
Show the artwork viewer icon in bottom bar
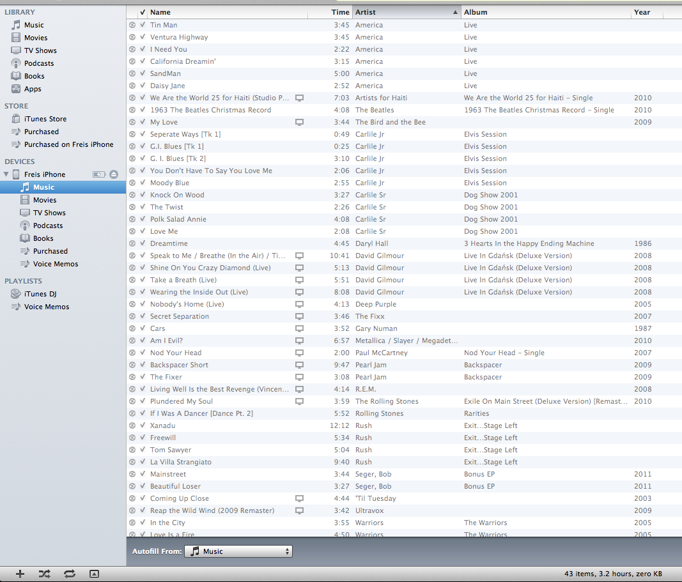(x=95, y=574)
